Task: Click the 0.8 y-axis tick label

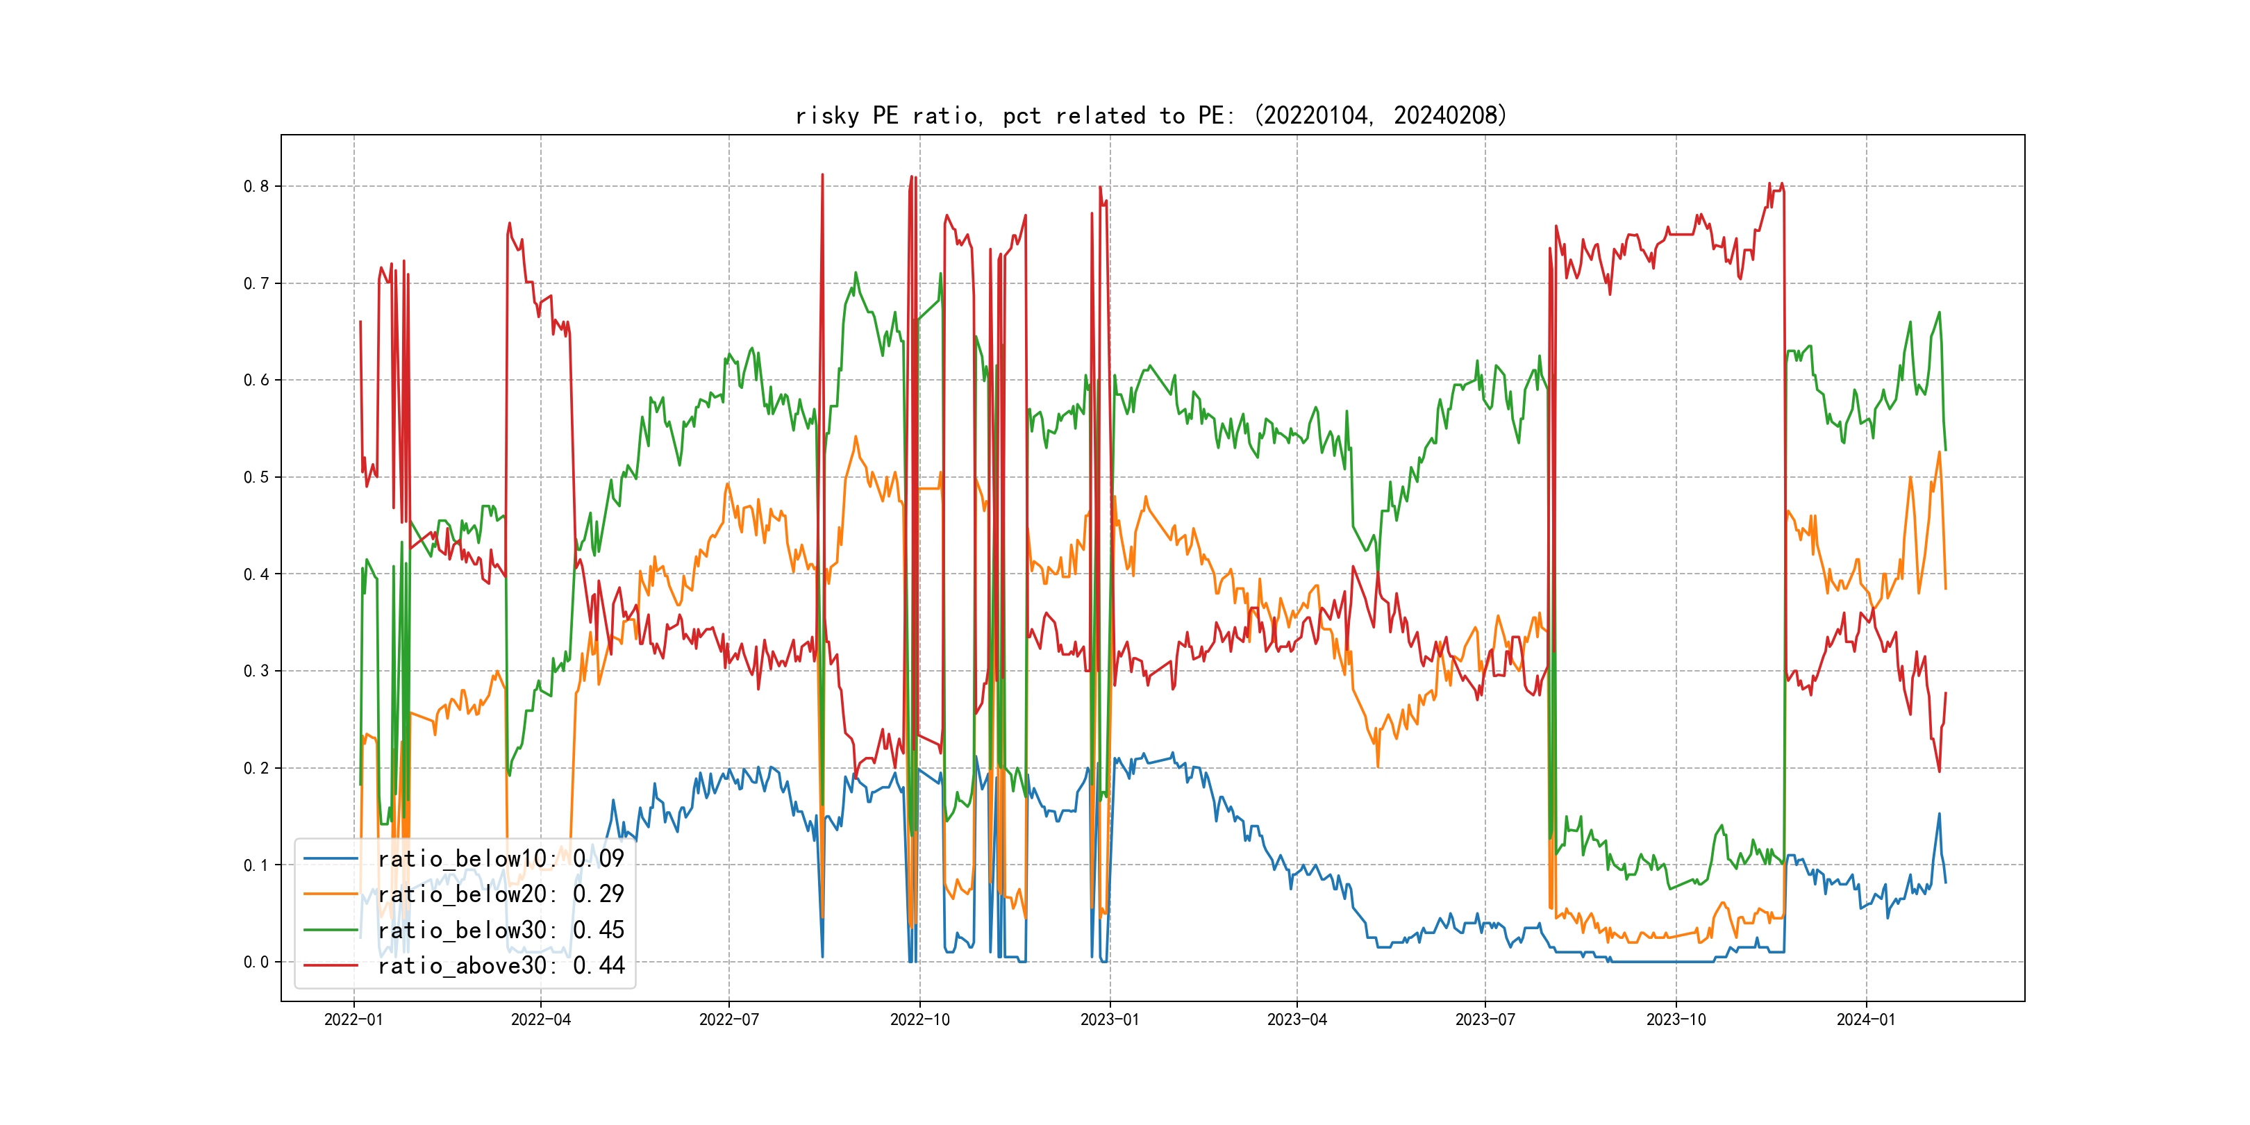Action: pos(256,186)
